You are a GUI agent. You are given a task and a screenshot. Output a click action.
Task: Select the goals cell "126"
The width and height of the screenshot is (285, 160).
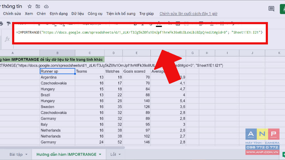[136, 107]
